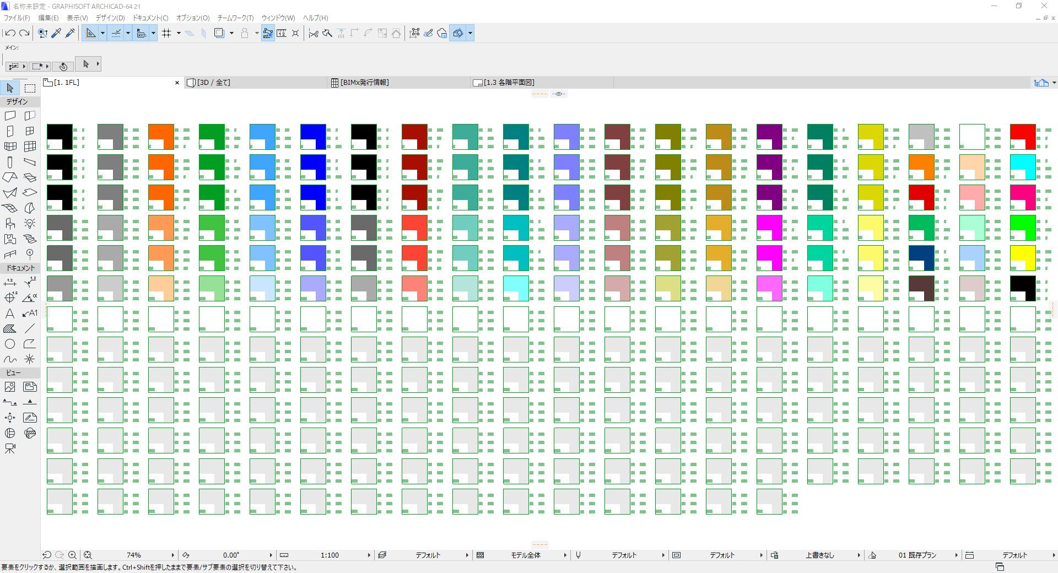The width and height of the screenshot is (1058, 573).
Task: Select the Fill hatch tool in toolbox
Action: pyautogui.click(x=10, y=328)
